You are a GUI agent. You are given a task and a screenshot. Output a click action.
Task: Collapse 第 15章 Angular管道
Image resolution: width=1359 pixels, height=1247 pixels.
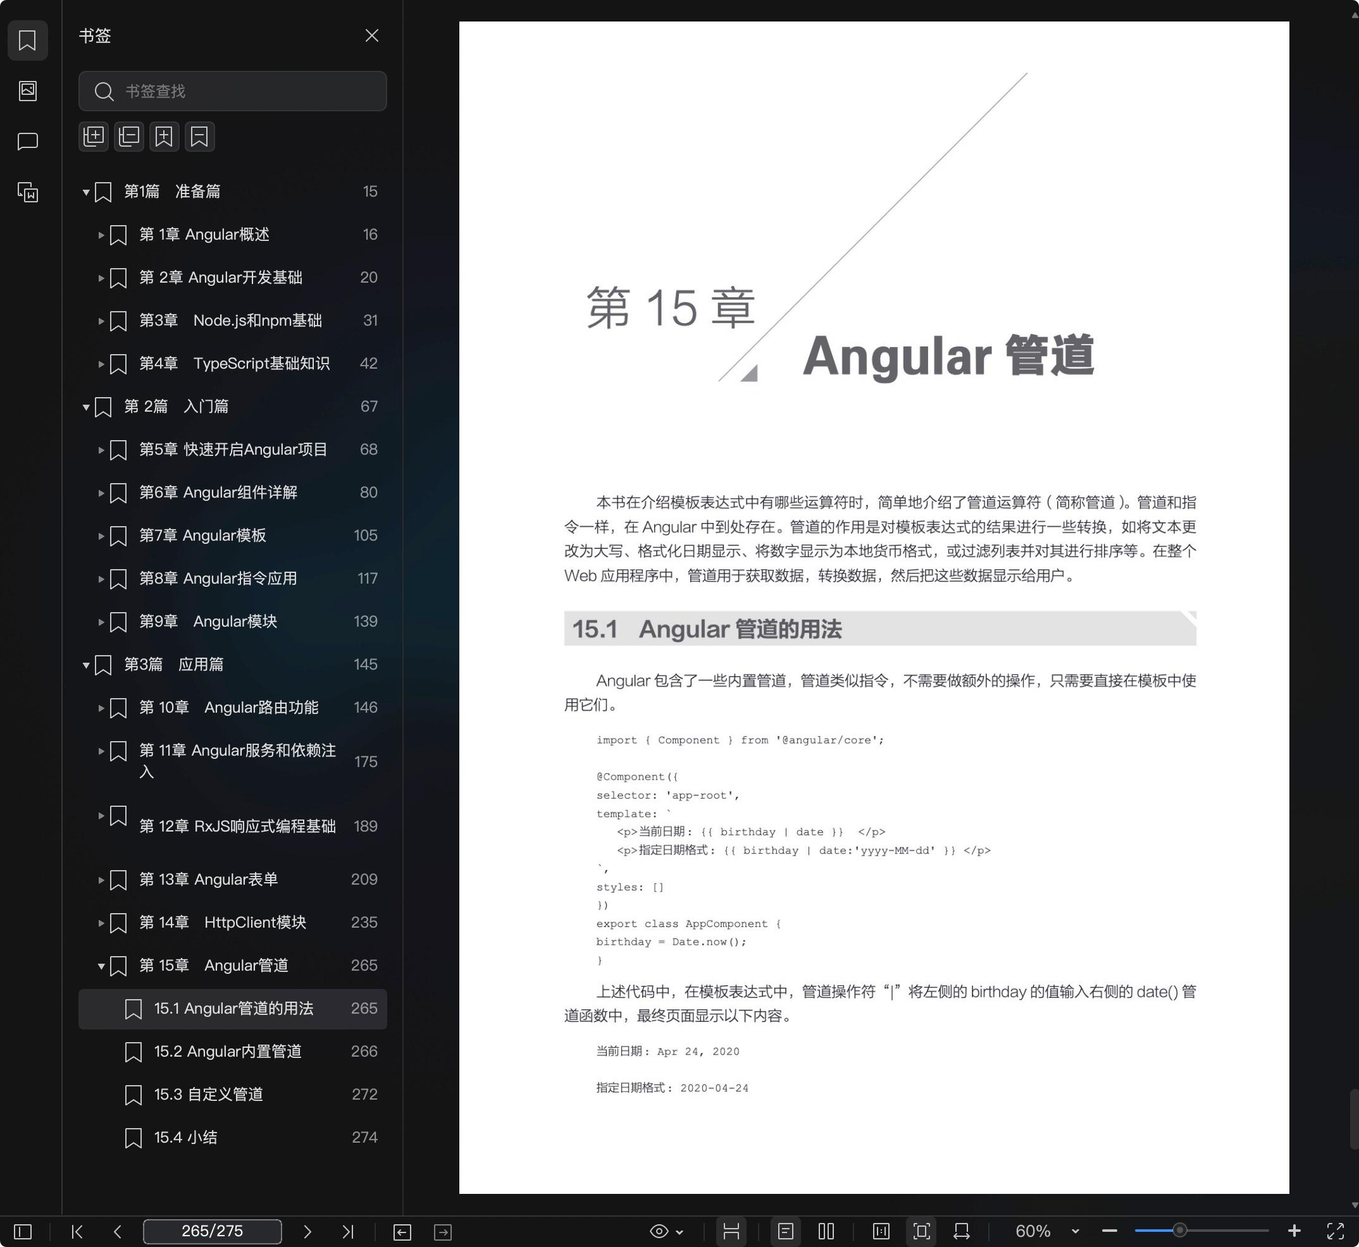pos(101,966)
